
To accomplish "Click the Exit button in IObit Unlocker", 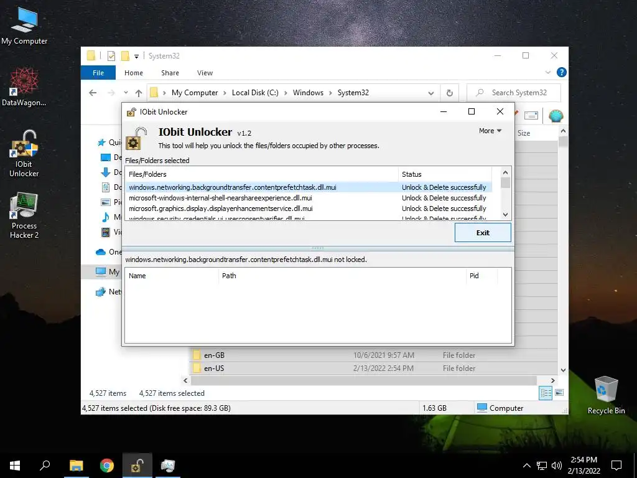I will [483, 233].
